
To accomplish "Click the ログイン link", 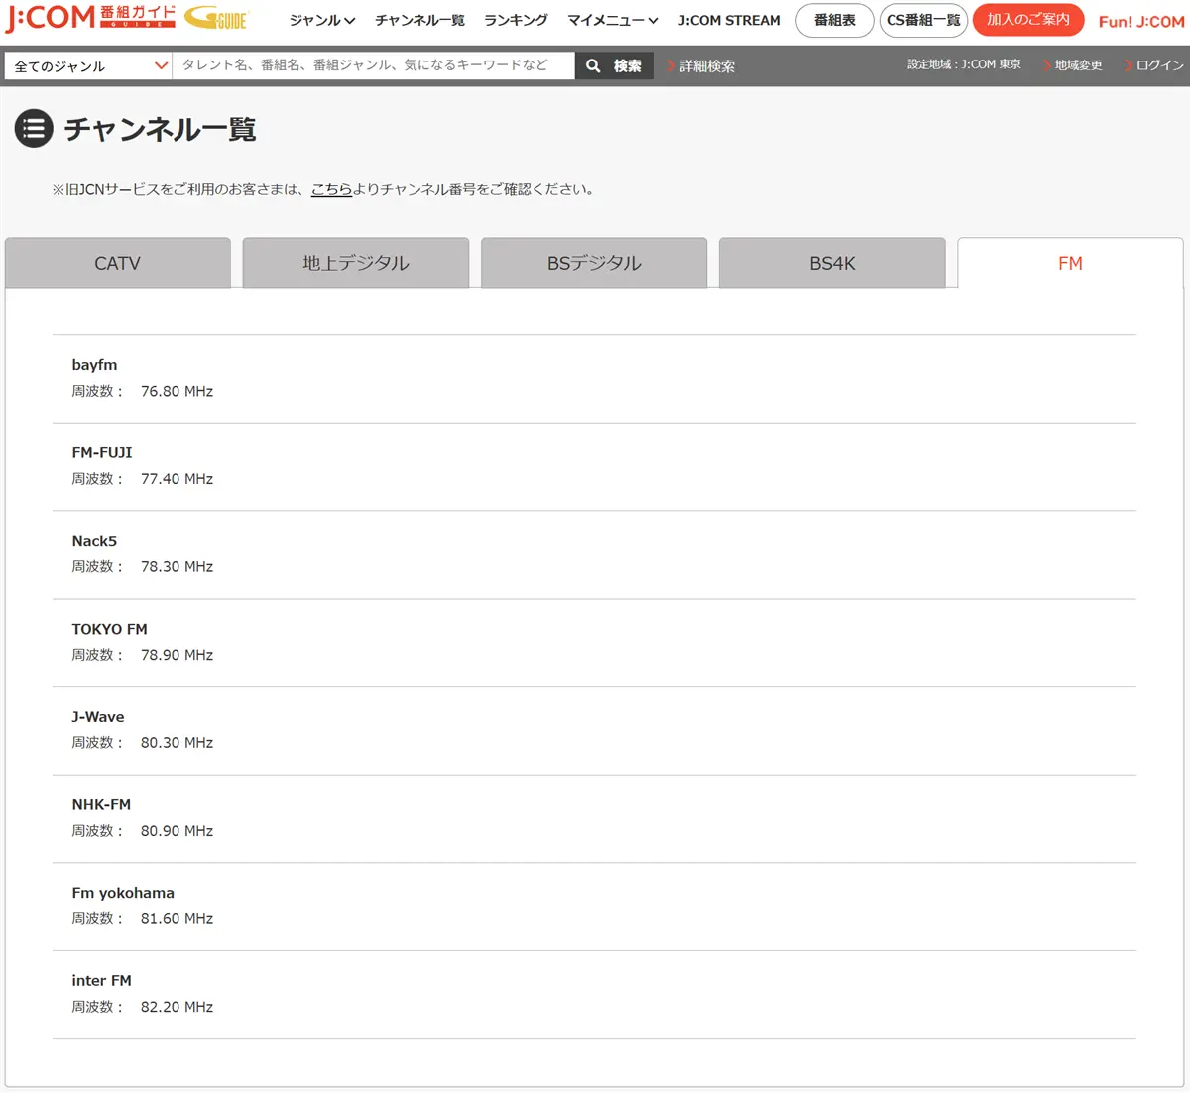I will coord(1158,65).
